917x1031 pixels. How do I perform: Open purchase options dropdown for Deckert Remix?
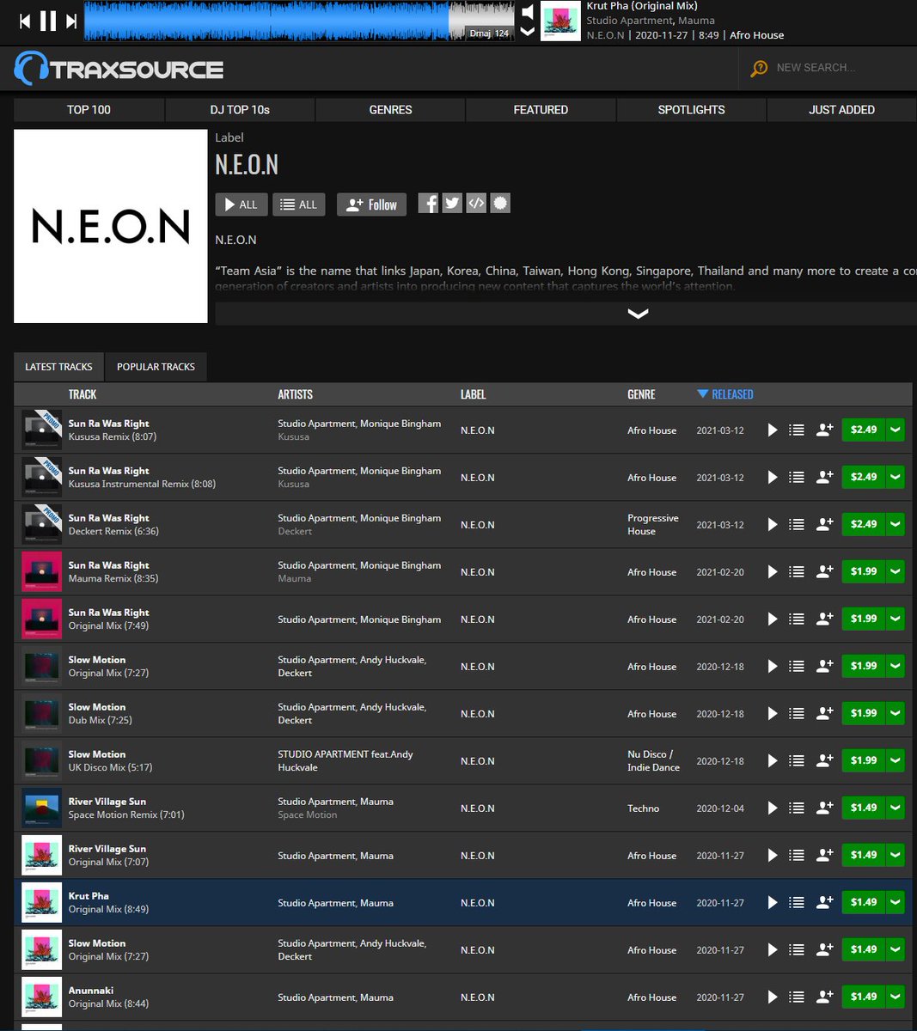896,524
